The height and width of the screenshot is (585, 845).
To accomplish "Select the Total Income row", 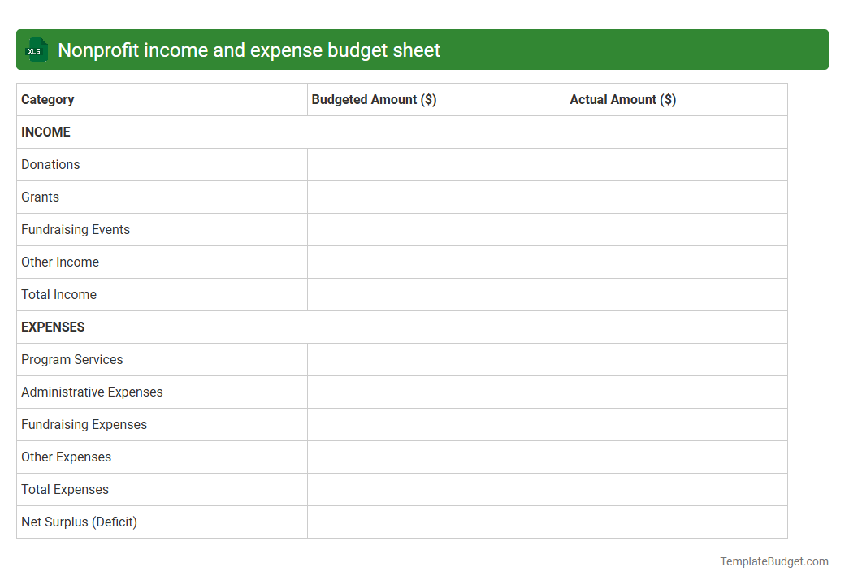I will click(58, 294).
